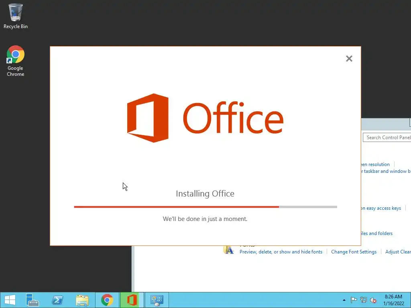The height and width of the screenshot is (308, 411).
Task: Click the Office installation progress bar
Action: 205,207
